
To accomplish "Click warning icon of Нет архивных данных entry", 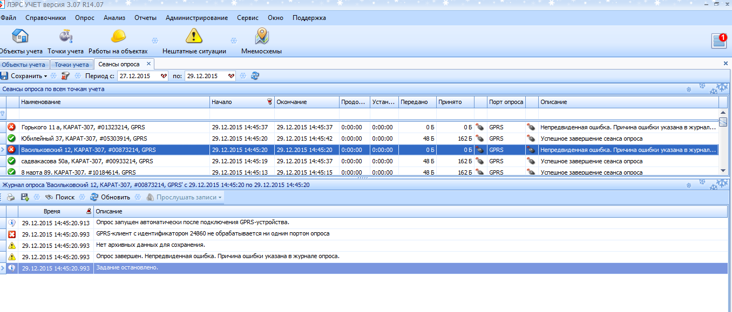I will [12, 246].
